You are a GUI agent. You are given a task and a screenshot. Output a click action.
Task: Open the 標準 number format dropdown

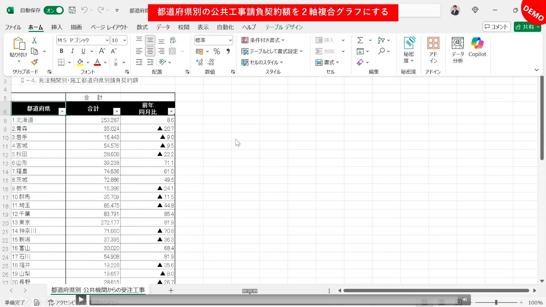coord(230,40)
